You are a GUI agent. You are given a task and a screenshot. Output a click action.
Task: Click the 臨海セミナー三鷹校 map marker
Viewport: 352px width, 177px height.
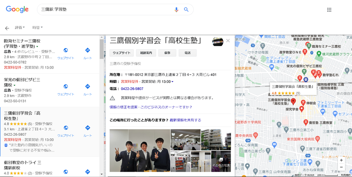309,46
